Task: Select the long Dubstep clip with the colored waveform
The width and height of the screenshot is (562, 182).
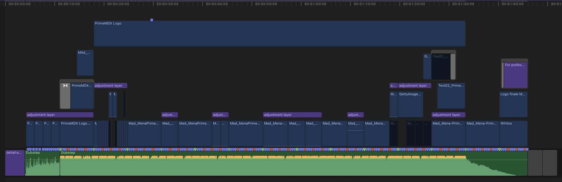Action: coord(294,163)
